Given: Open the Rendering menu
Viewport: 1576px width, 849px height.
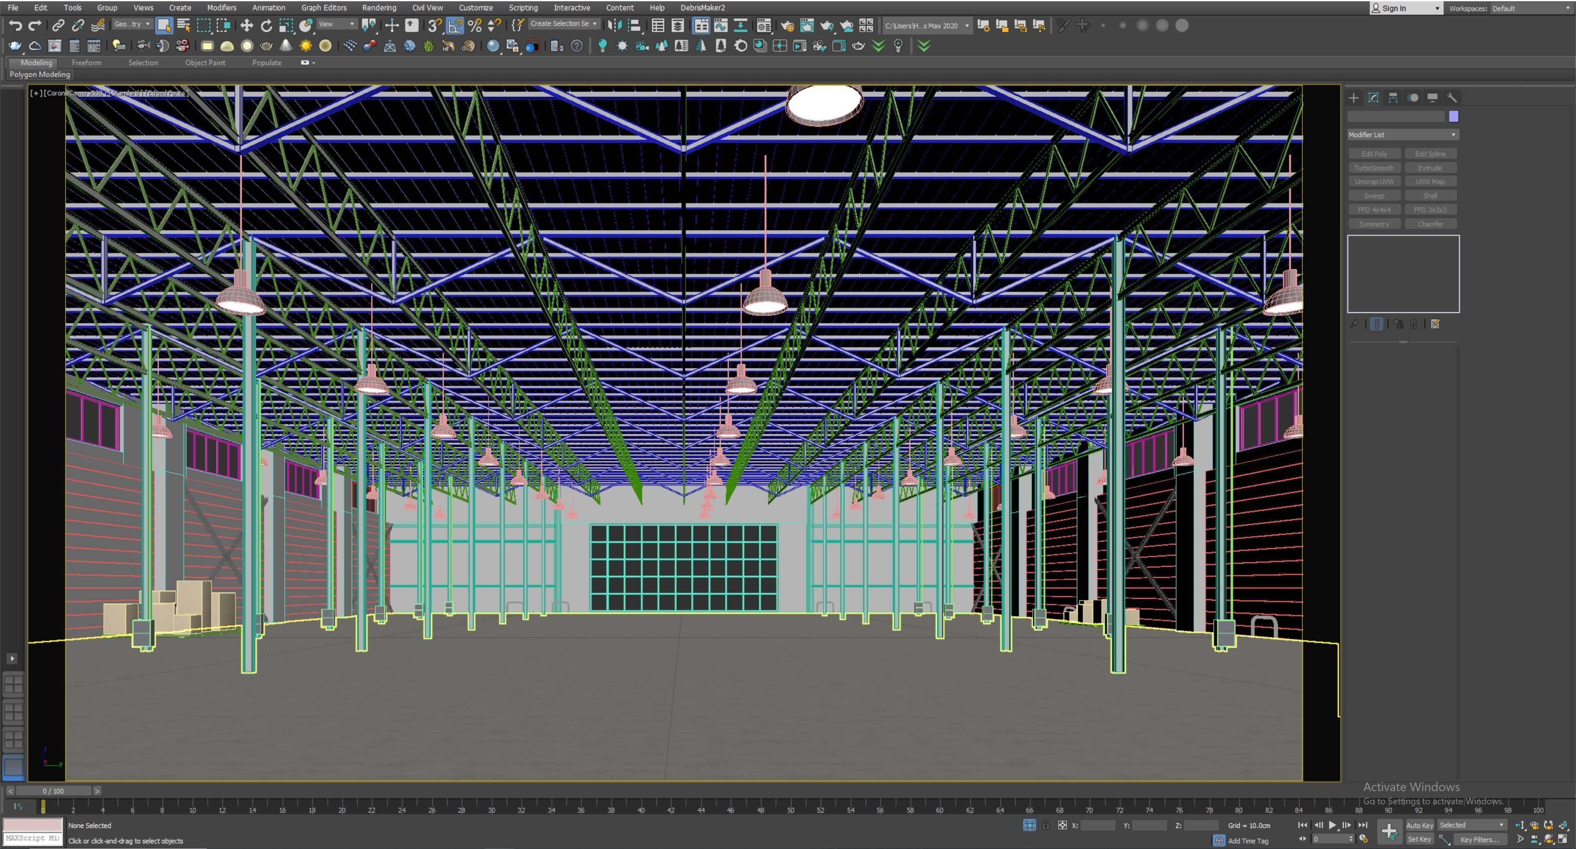Looking at the screenshot, I should (379, 7).
